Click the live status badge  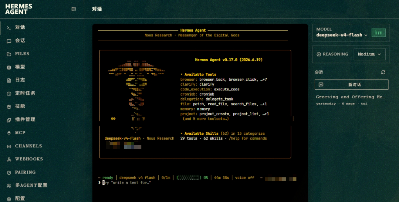pos(378,33)
